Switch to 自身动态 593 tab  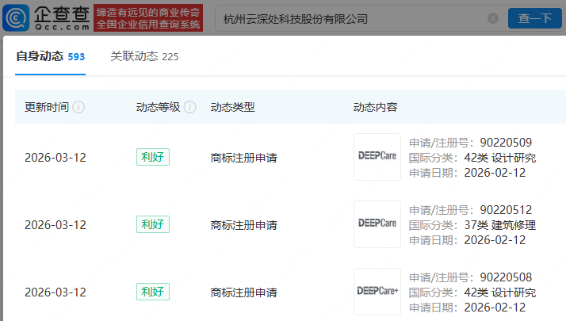(x=50, y=56)
